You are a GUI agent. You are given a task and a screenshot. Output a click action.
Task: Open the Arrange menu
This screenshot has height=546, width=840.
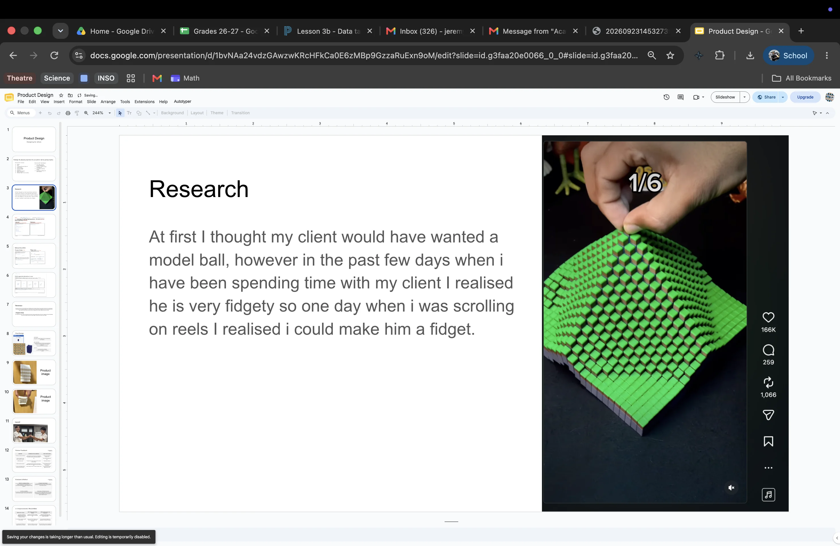(108, 102)
